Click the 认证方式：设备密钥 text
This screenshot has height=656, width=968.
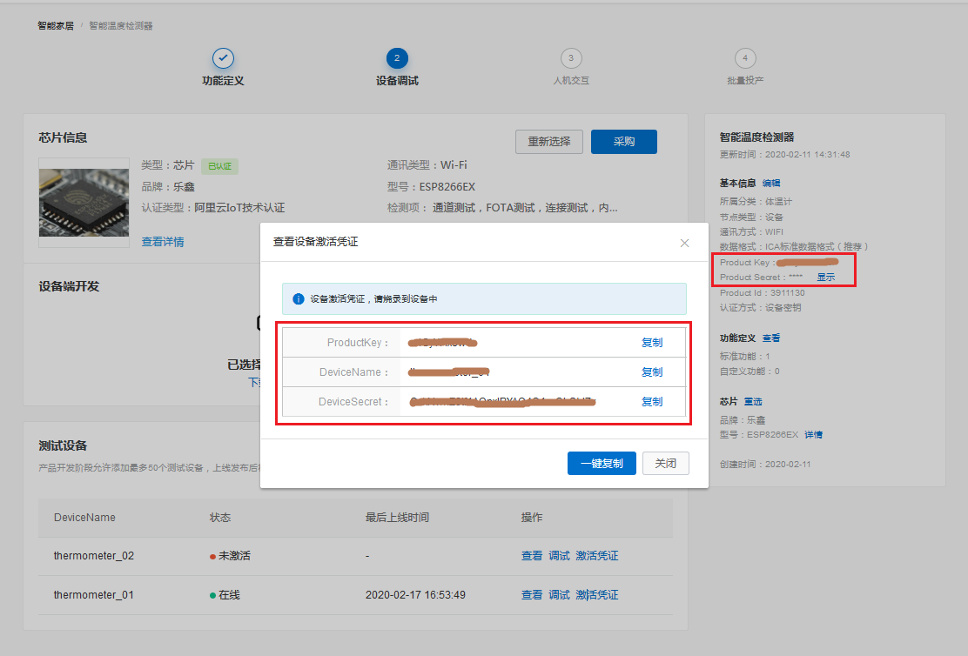(760, 308)
